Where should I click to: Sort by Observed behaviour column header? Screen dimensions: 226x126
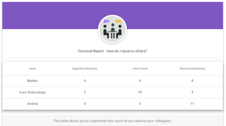point(192,69)
